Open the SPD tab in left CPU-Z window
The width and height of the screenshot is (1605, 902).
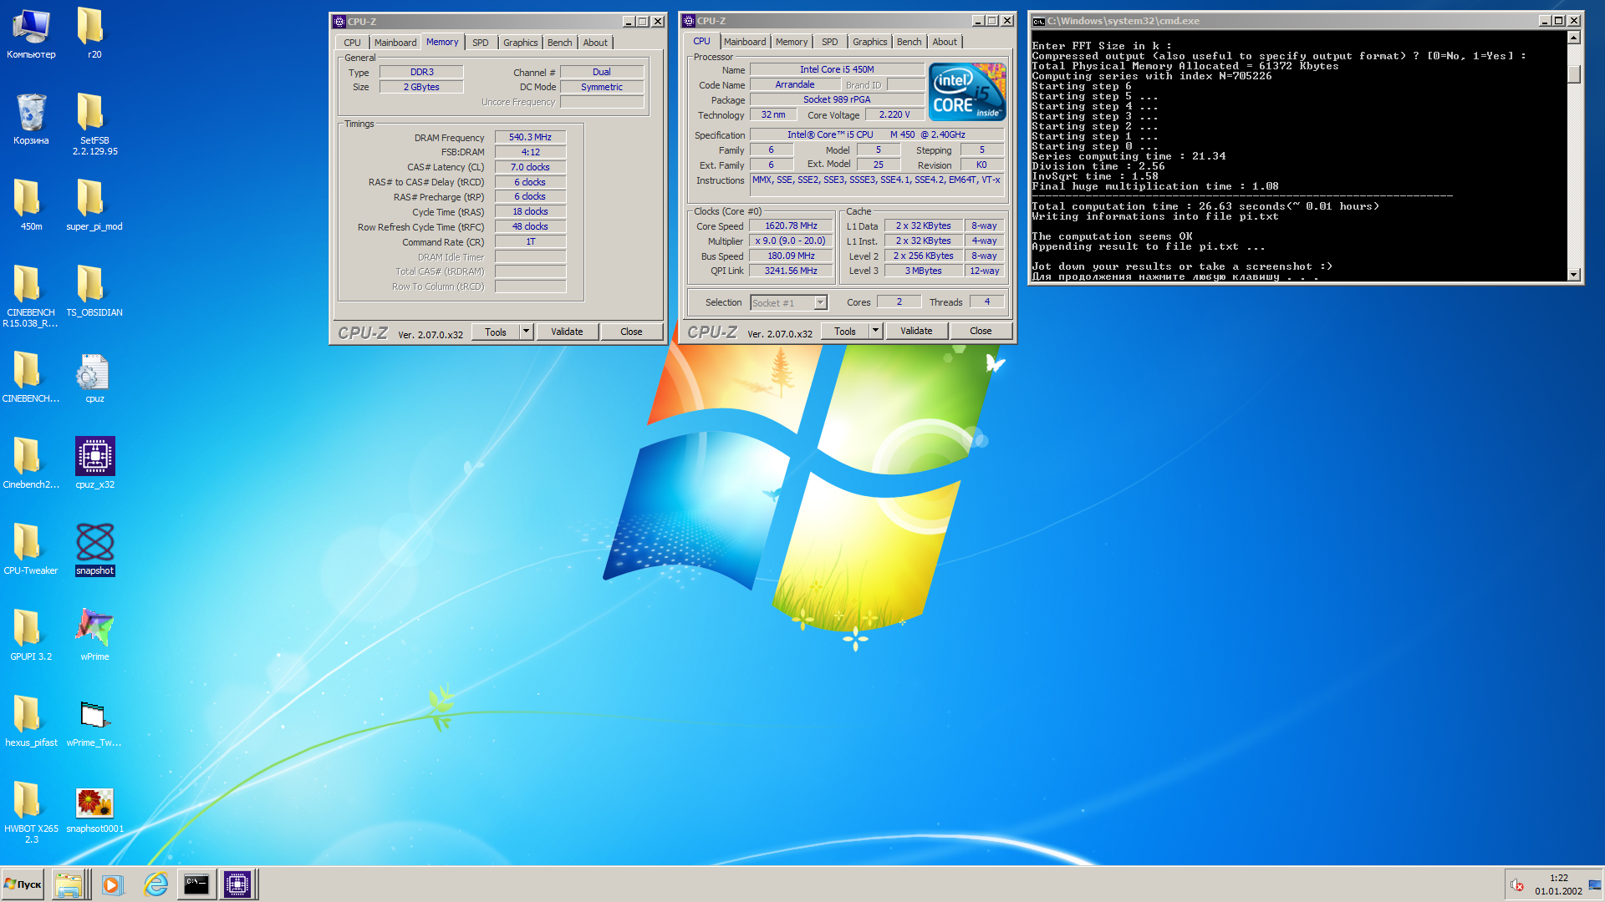point(480,43)
